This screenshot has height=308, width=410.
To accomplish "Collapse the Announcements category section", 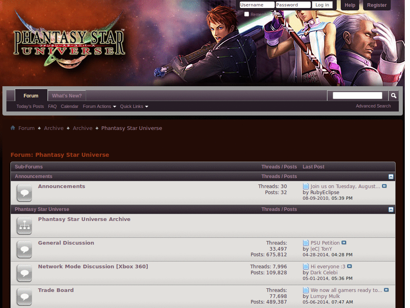I will [x=391, y=176].
